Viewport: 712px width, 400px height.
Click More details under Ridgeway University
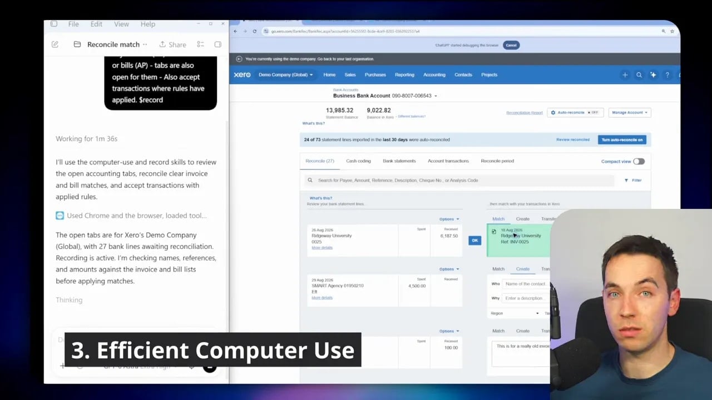click(322, 248)
